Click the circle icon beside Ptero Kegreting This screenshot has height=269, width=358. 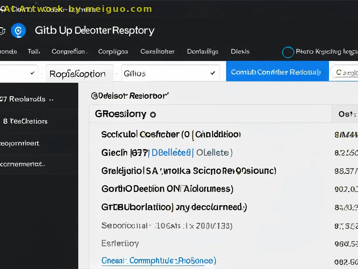(288, 52)
